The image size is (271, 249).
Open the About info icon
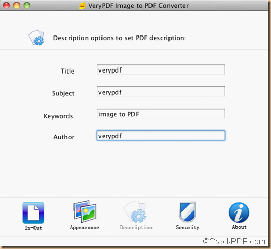(239, 212)
